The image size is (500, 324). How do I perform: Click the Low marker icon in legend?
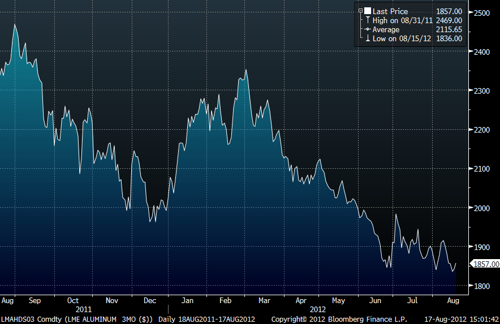(x=367, y=38)
